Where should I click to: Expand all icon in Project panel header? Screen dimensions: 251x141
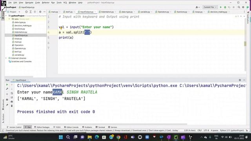[x=31, y=12]
